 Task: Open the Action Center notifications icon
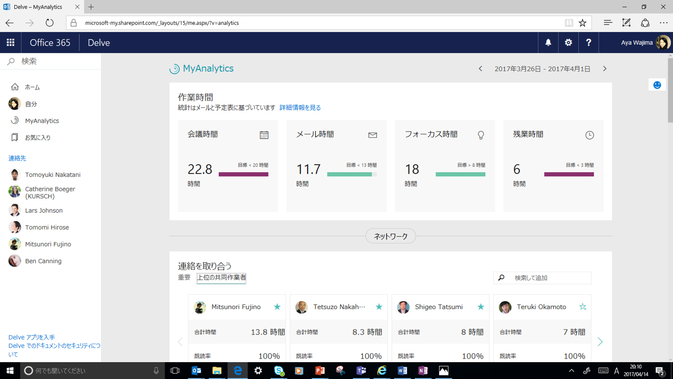(660, 371)
